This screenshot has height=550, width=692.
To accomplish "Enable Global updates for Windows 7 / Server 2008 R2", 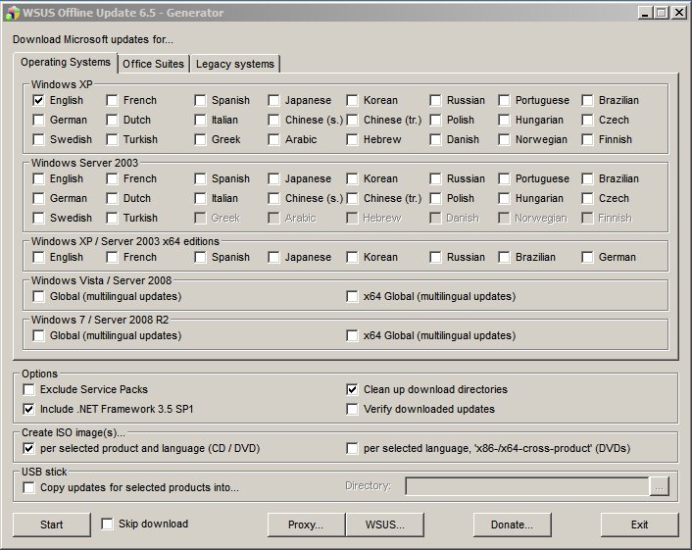I will tap(39, 335).
